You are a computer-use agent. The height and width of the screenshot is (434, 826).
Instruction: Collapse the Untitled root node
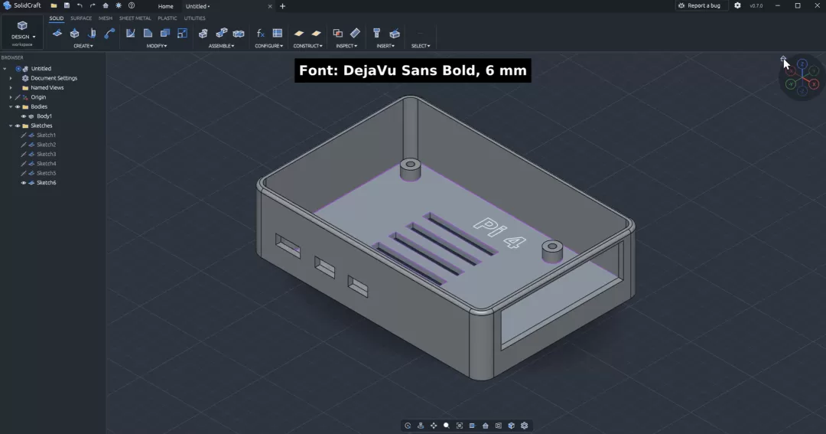pyautogui.click(x=5, y=69)
